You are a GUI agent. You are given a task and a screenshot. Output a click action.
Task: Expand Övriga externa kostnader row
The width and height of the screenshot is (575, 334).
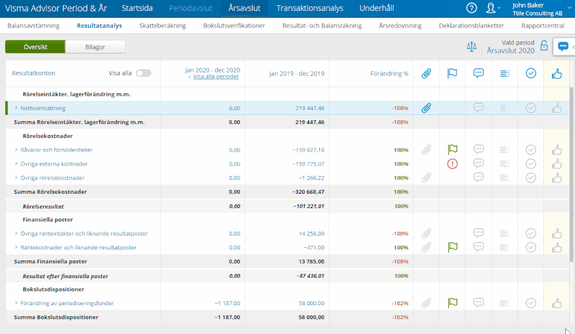coord(16,164)
